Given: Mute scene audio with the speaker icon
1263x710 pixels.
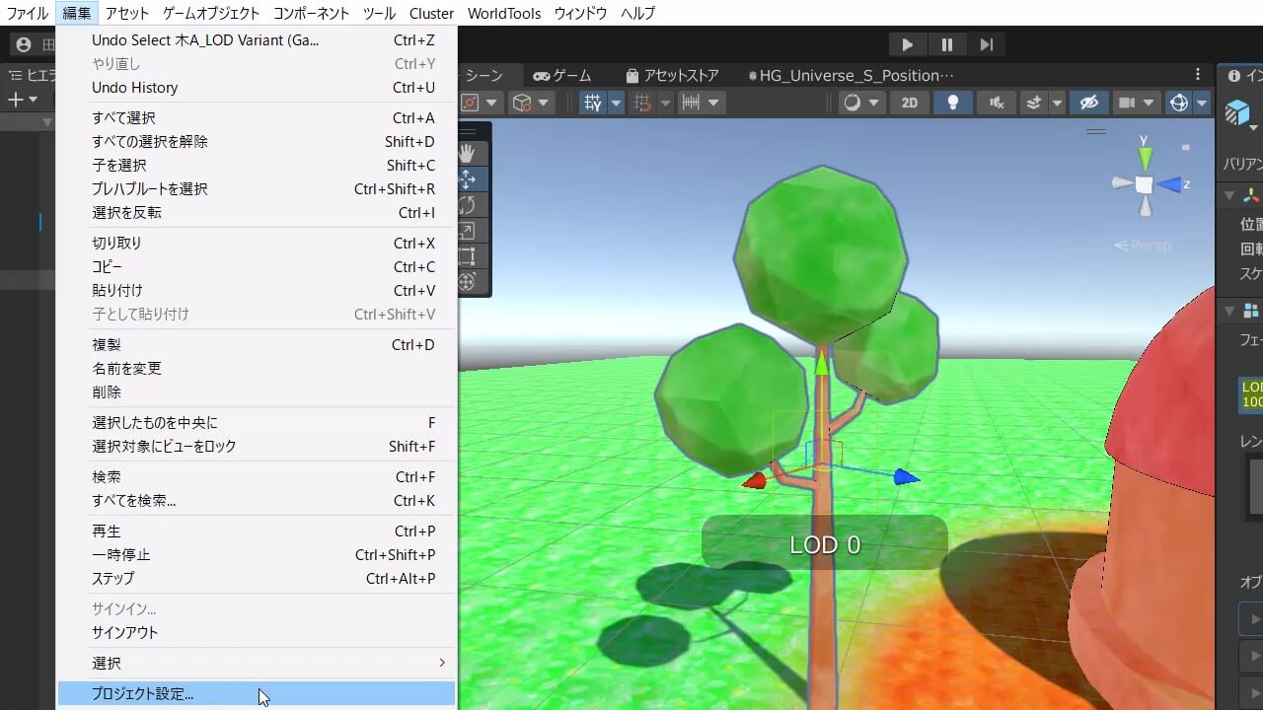Looking at the screenshot, I should coord(998,102).
